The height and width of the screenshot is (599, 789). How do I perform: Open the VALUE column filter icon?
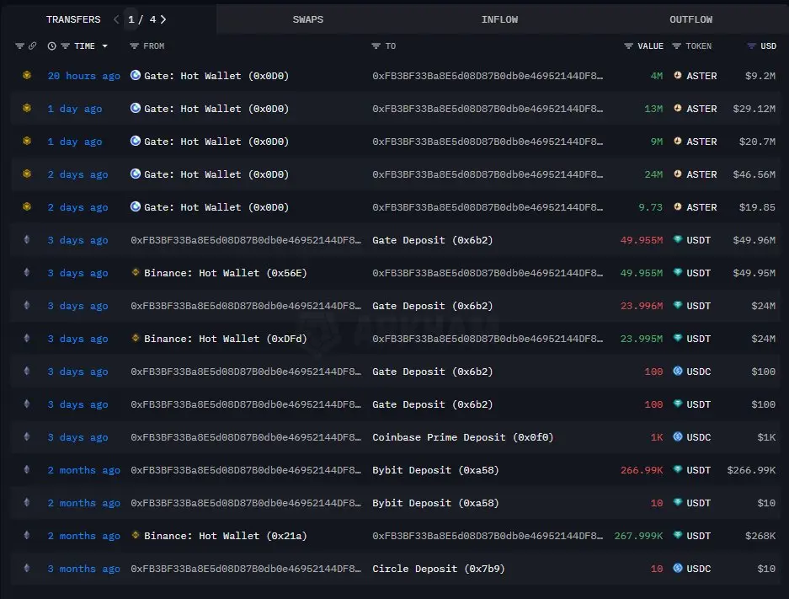[628, 45]
